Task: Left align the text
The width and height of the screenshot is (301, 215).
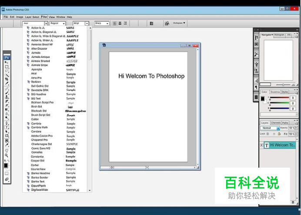Action: tap(115, 23)
